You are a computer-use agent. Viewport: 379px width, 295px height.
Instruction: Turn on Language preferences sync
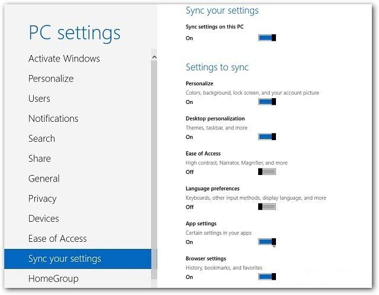(x=267, y=206)
